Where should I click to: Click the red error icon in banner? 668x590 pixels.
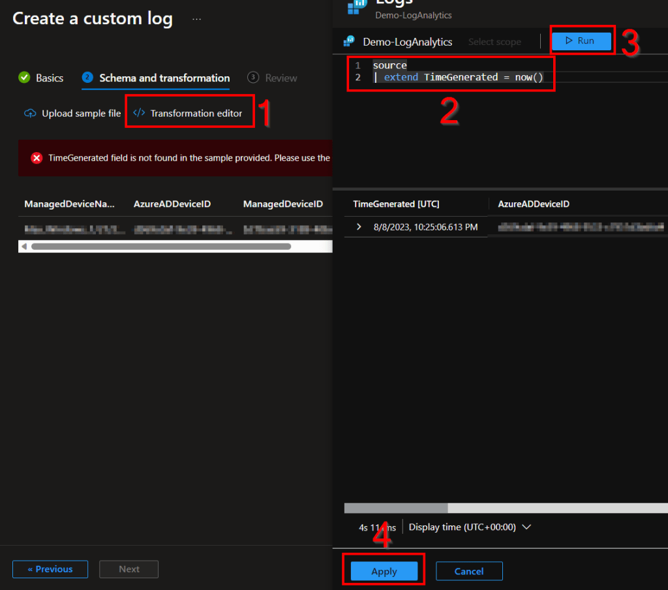click(37, 158)
